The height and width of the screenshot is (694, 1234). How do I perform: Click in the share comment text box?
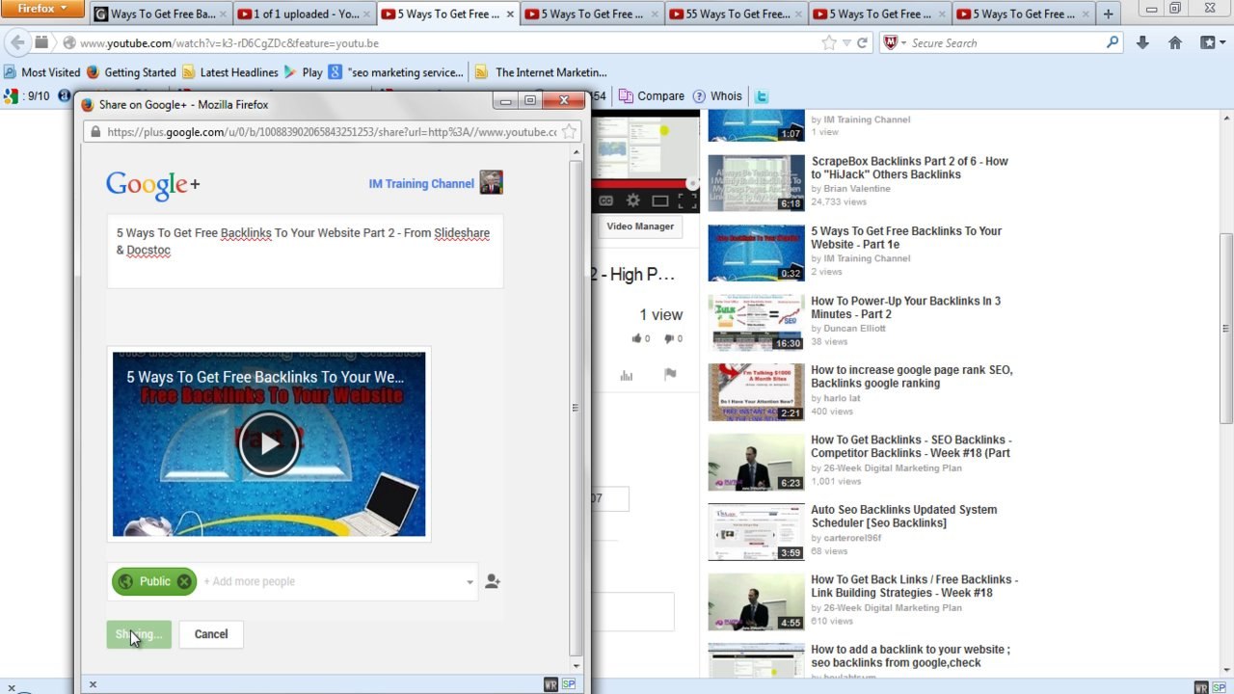[x=305, y=251]
